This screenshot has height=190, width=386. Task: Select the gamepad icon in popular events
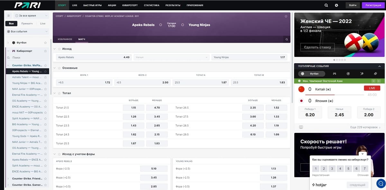pos(335,73)
